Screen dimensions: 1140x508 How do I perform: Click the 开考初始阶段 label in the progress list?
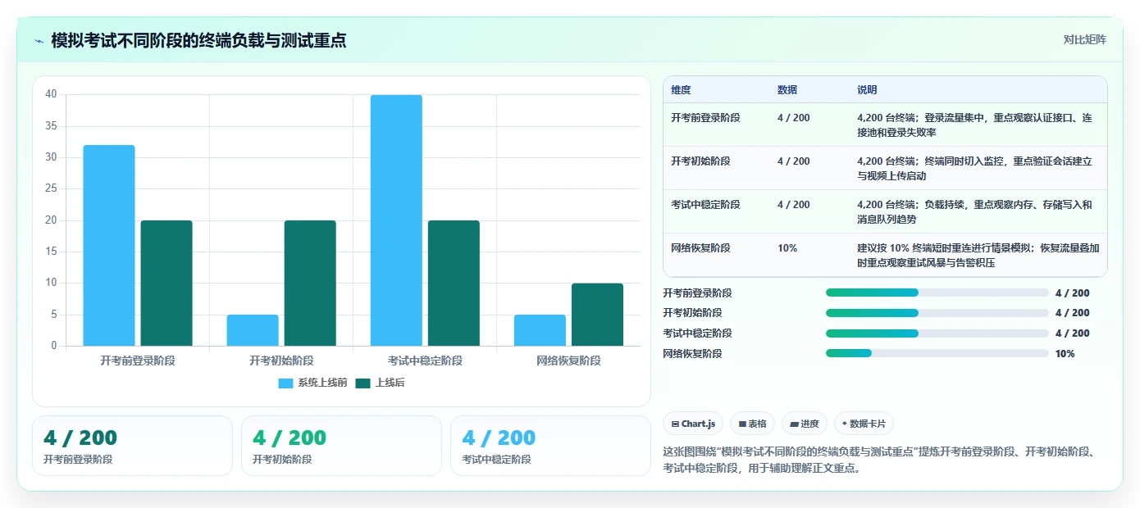[x=692, y=313]
